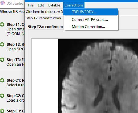Click green arrow icon for Step T1
This screenshot has width=138, height=113.
coord(2,25)
